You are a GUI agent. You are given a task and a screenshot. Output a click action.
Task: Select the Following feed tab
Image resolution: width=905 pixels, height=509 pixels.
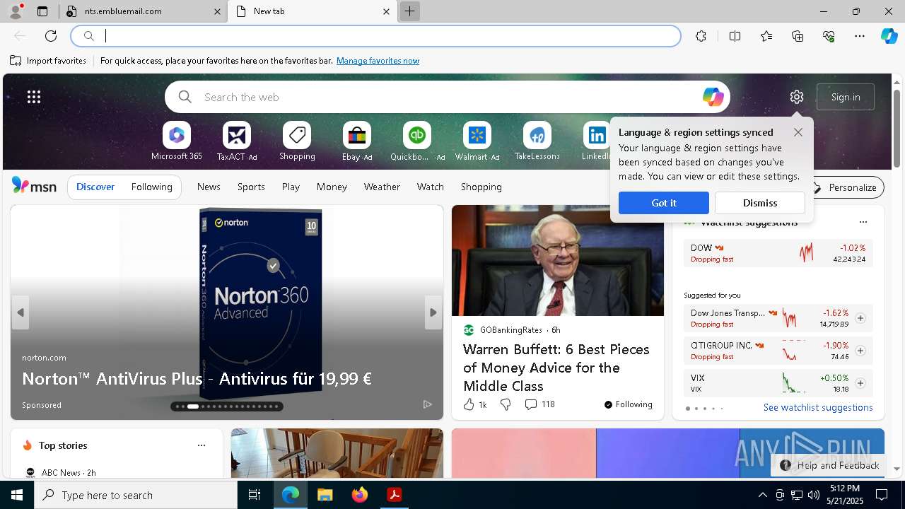coord(151,187)
